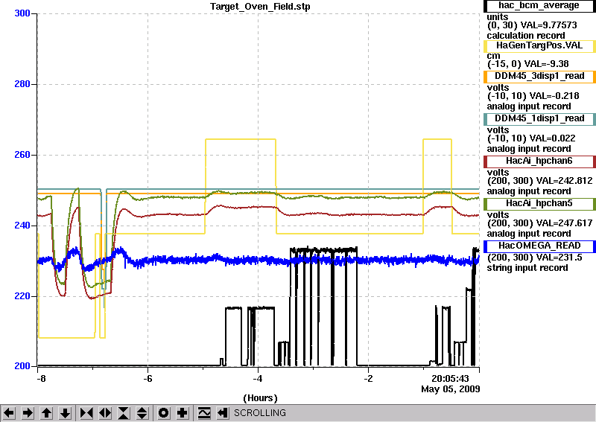Screen dimensions: 596x422
Task: Click the VAL=0.022 reading
Action: point(553,138)
